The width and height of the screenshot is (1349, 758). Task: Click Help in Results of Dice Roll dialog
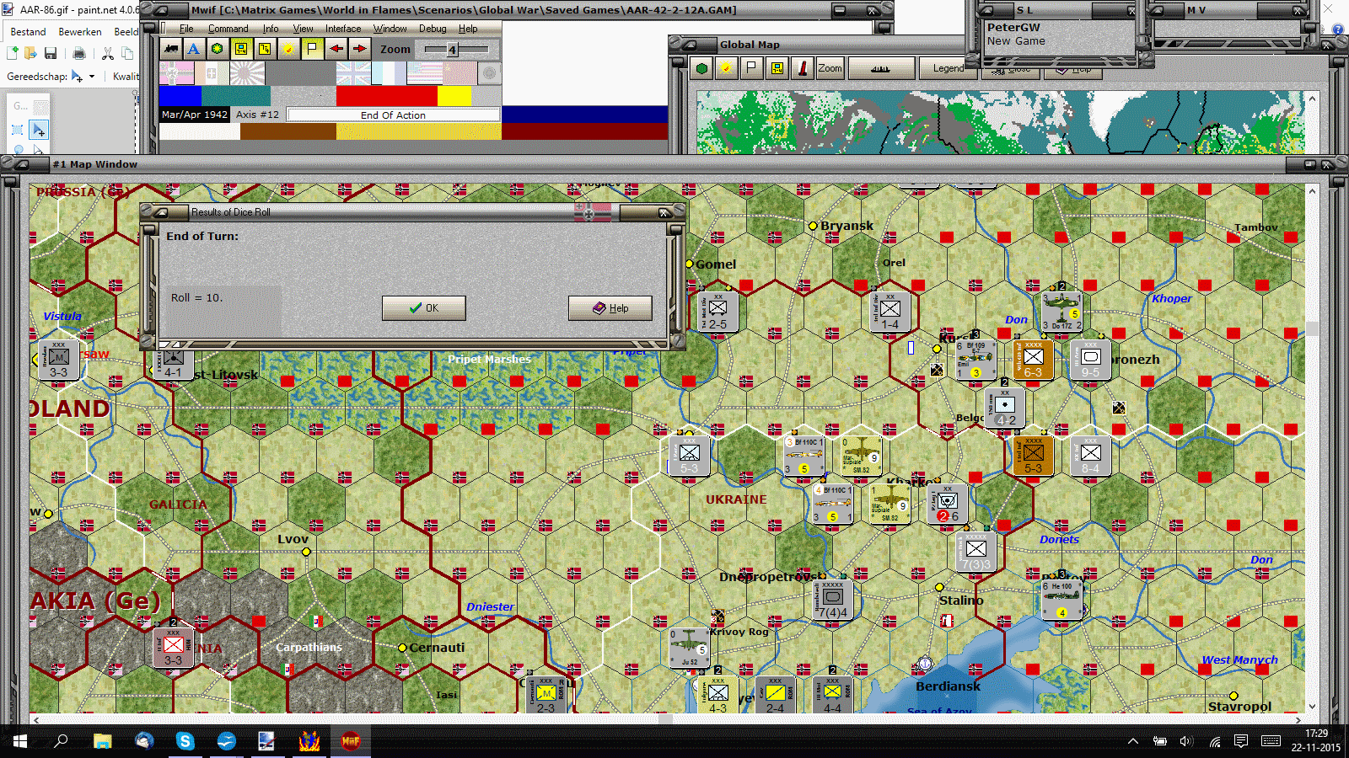pyautogui.click(x=610, y=308)
